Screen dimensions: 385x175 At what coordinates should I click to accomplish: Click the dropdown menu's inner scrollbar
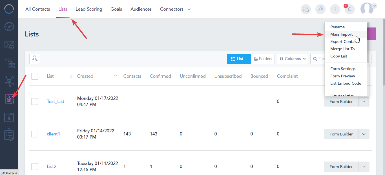pos(368,43)
